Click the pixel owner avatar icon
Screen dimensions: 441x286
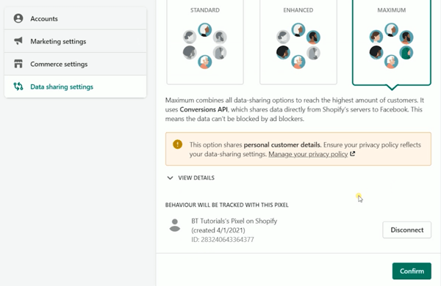175,225
